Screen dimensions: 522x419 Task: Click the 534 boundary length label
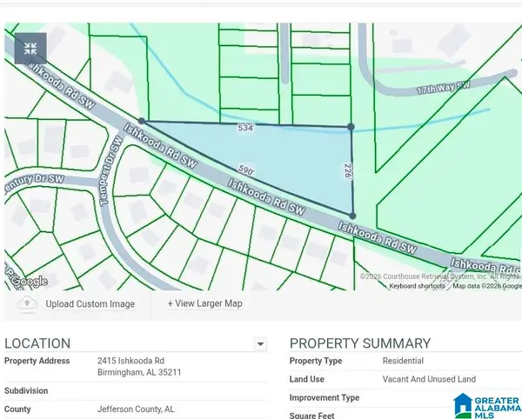click(245, 128)
